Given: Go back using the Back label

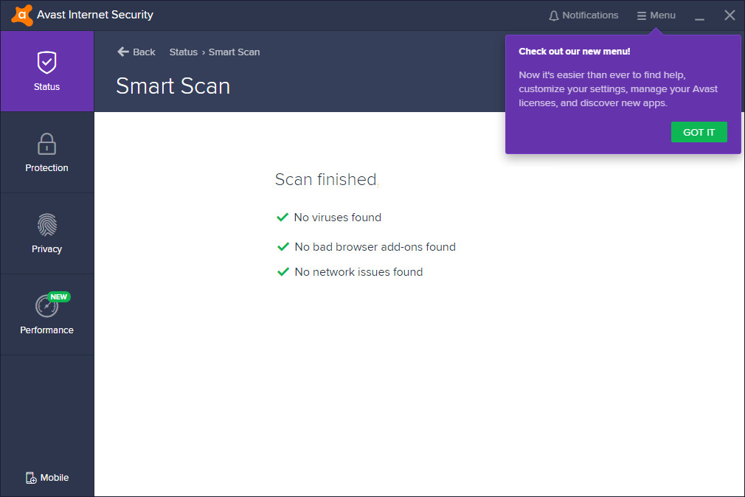Looking at the screenshot, I should pyautogui.click(x=144, y=52).
